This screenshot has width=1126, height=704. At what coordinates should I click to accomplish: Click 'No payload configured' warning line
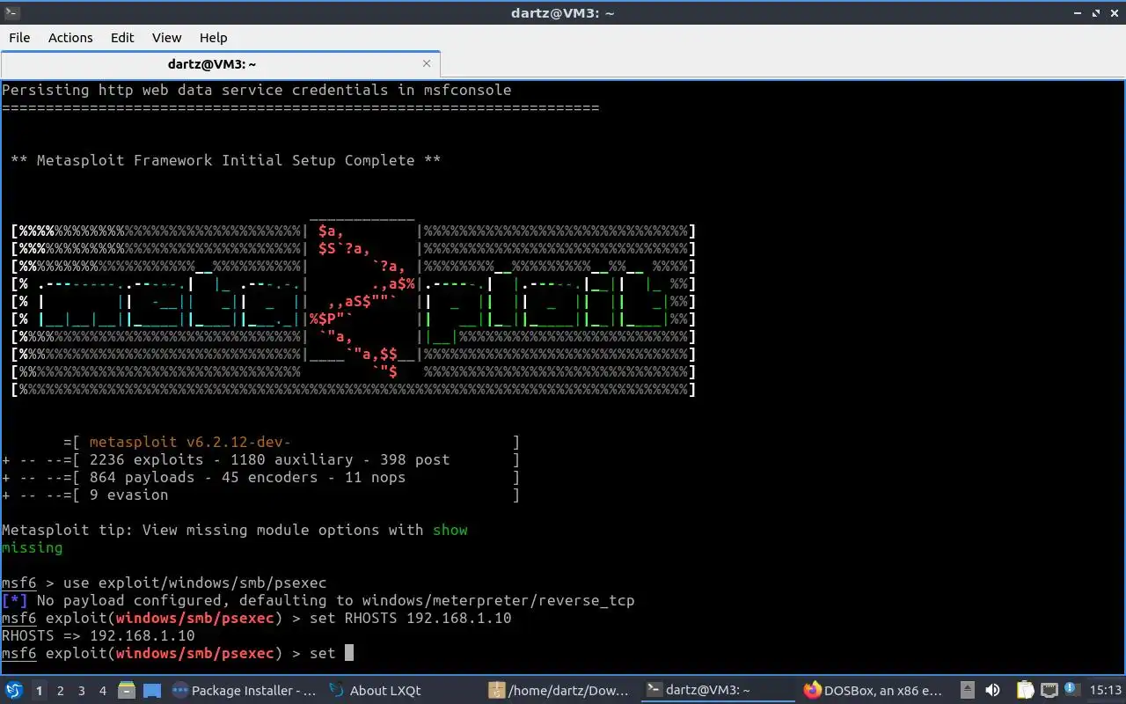click(x=318, y=600)
